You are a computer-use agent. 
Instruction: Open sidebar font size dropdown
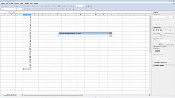click(x=173, y=17)
